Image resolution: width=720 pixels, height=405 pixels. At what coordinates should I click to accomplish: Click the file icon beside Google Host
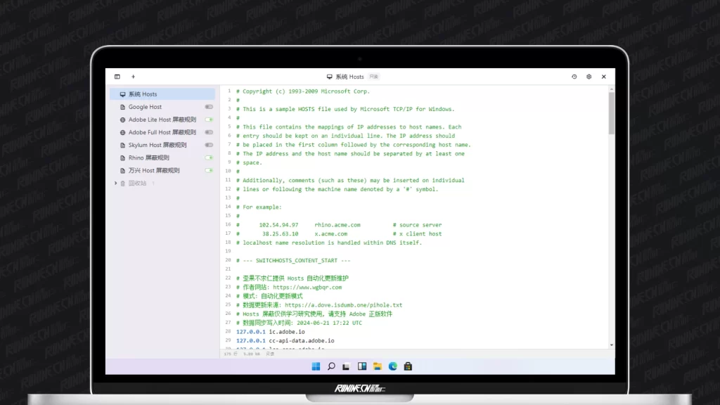(123, 107)
